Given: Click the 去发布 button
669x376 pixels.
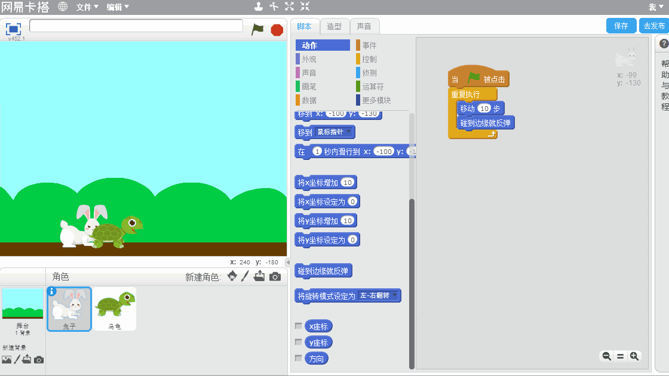Looking at the screenshot, I should coord(654,26).
